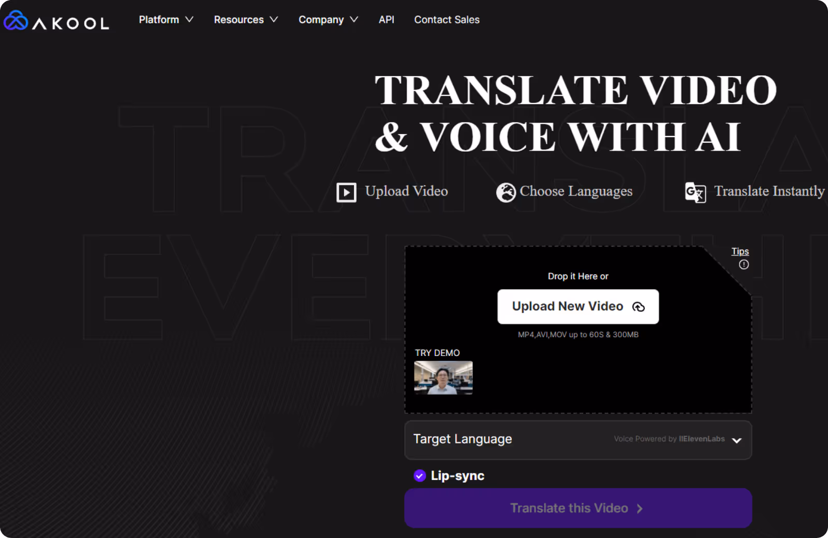Click the Target Language chevron arrow

click(737, 440)
